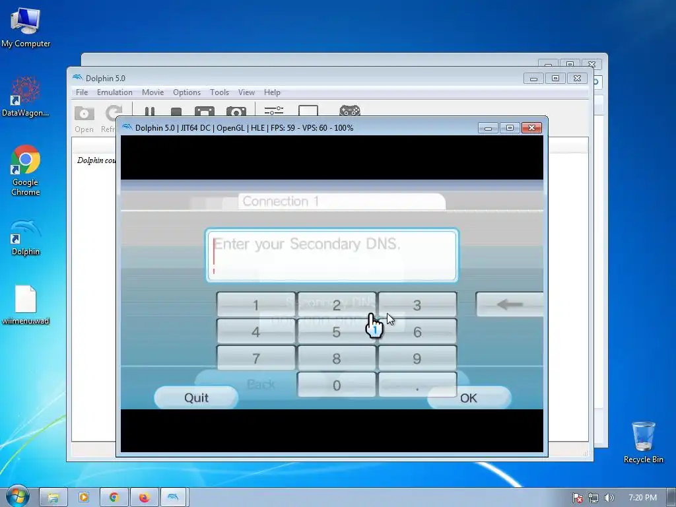The height and width of the screenshot is (507, 676).
Task: Click the Windows Start orb
Action: (17, 496)
